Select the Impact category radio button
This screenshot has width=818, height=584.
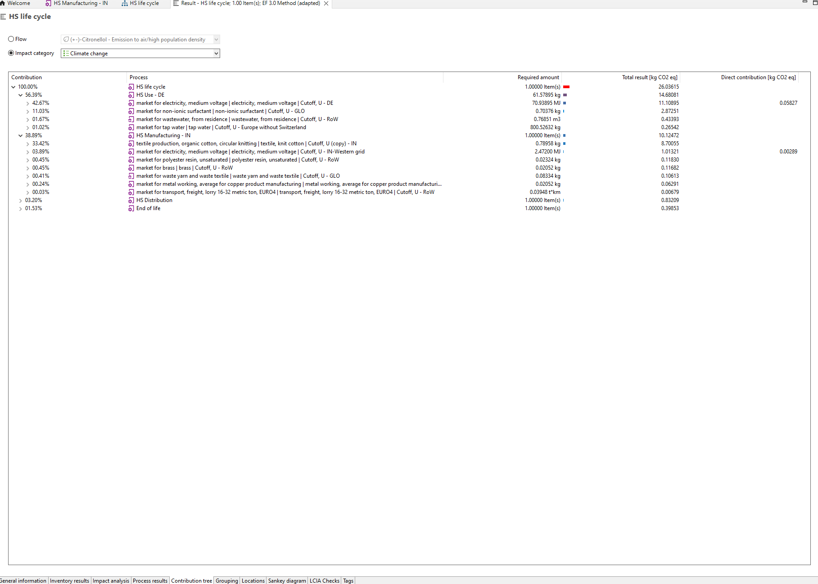coord(11,53)
